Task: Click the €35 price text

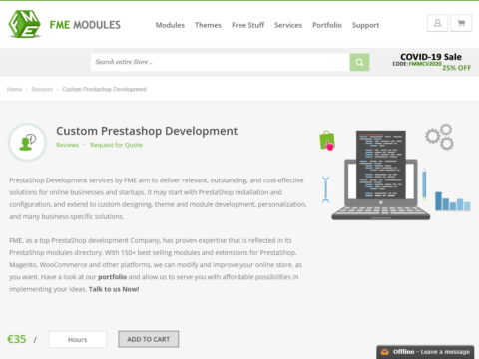Action: tap(17, 339)
